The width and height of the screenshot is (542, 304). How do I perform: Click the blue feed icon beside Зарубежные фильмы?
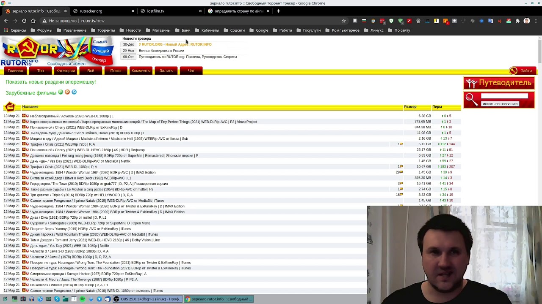(x=74, y=92)
